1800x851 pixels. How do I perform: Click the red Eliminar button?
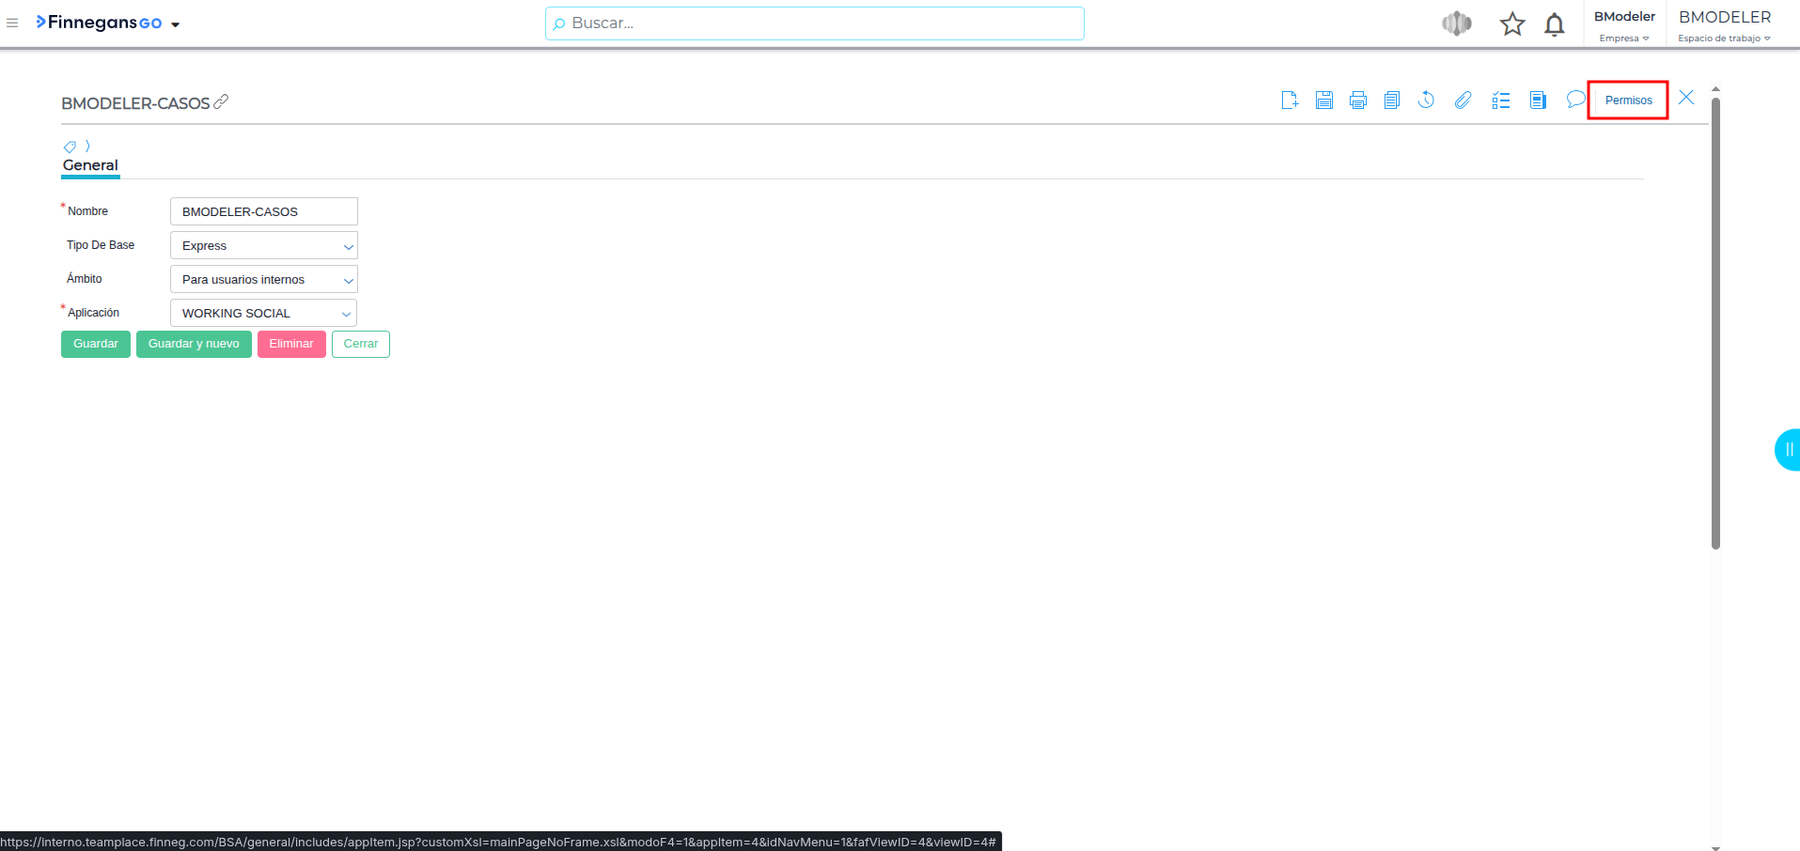coord(291,344)
